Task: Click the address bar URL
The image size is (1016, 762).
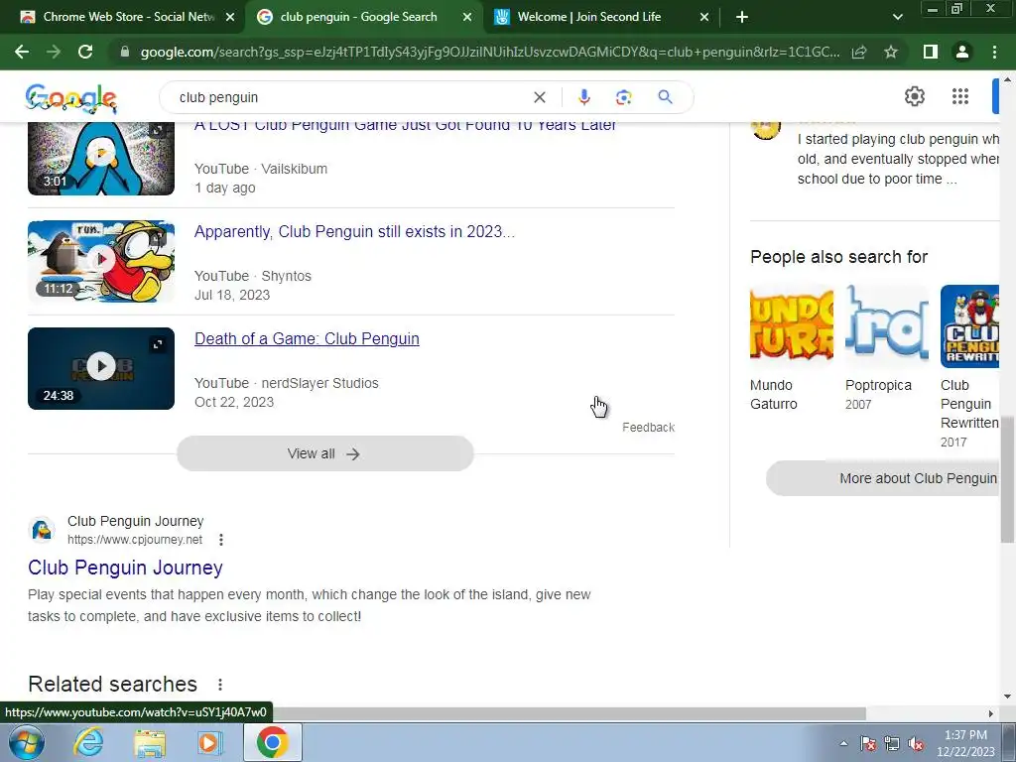Action: tap(490, 52)
